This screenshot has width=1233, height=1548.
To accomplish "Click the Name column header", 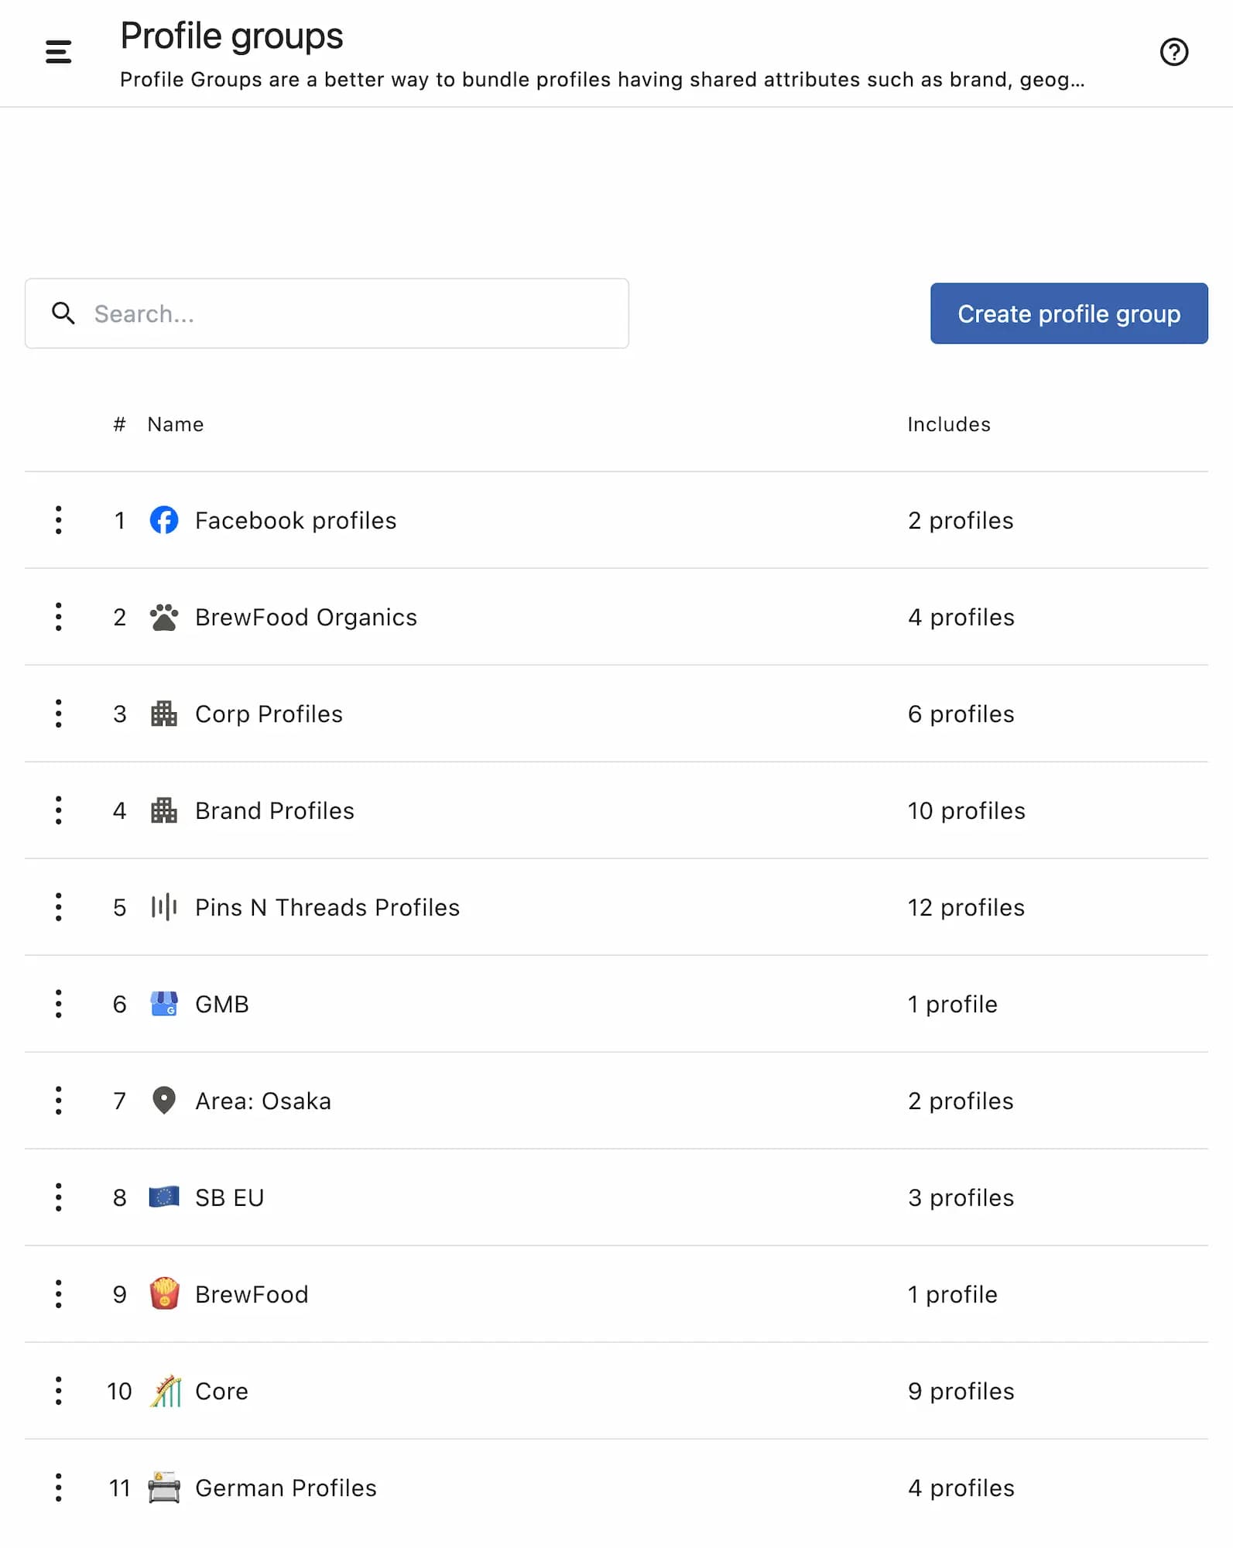I will tap(176, 424).
